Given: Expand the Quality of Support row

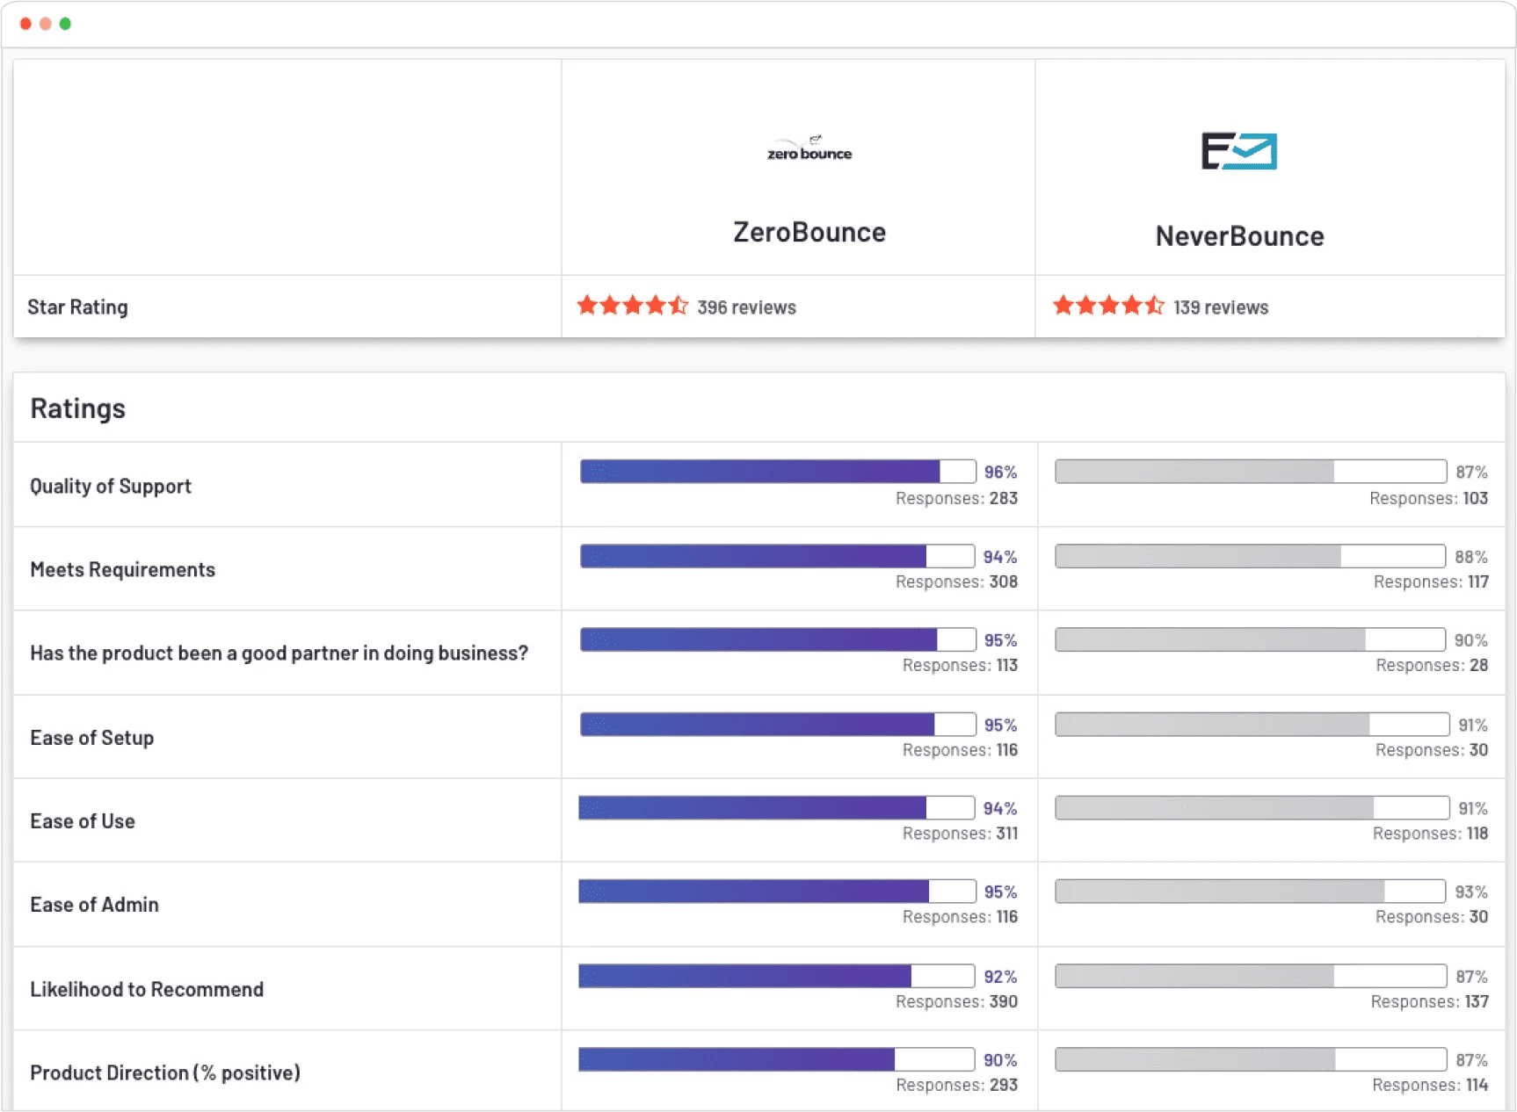Looking at the screenshot, I should (111, 486).
